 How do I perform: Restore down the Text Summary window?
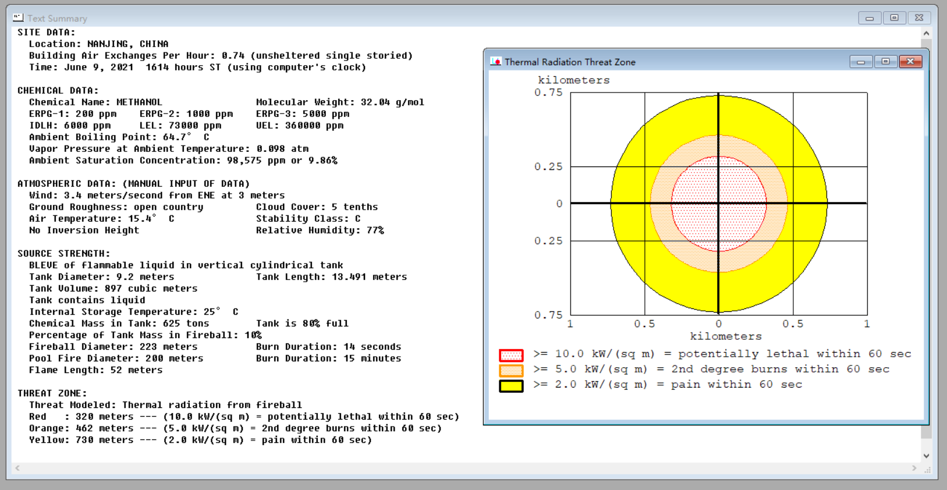(x=895, y=18)
